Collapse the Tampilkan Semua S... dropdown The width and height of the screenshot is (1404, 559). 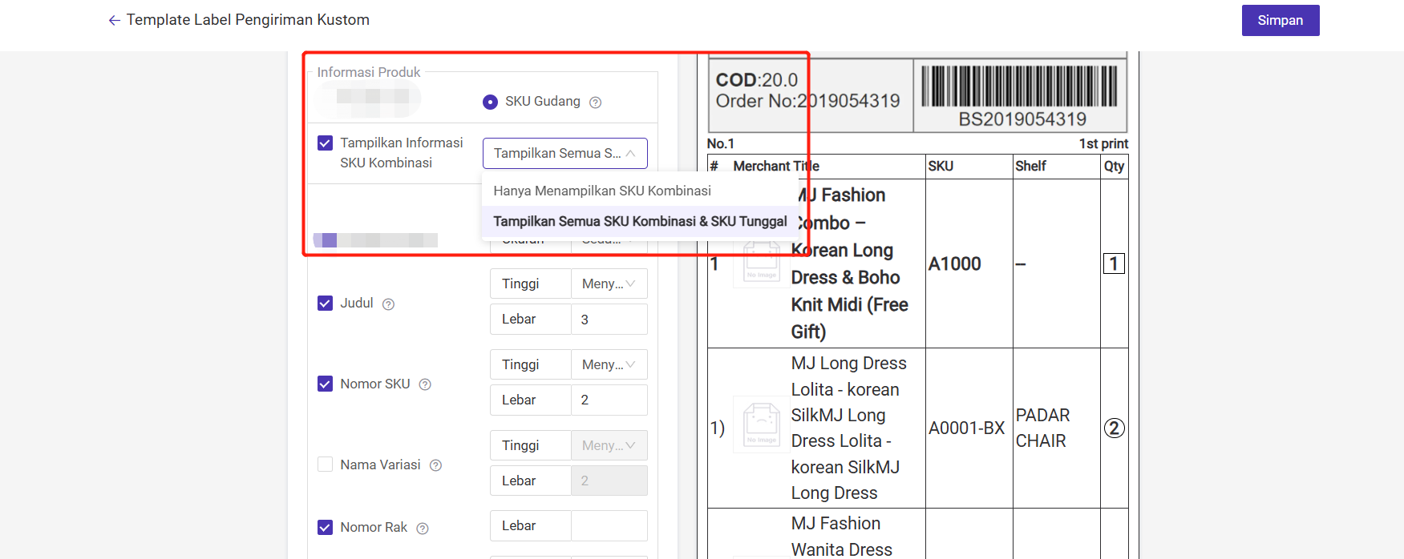point(564,154)
